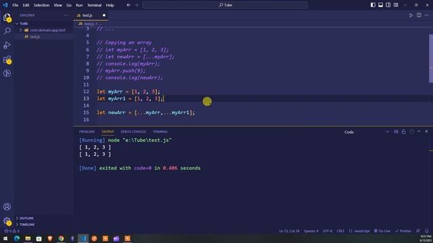The width and height of the screenshot is (433, 243).
Task: Maximize the bottom panel size
Action: click(419, 132)
